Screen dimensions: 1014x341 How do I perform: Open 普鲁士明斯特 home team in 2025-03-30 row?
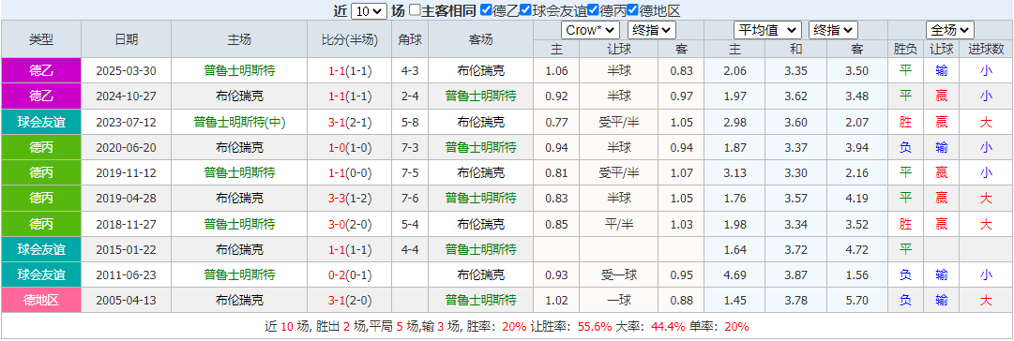click(239, 71)
